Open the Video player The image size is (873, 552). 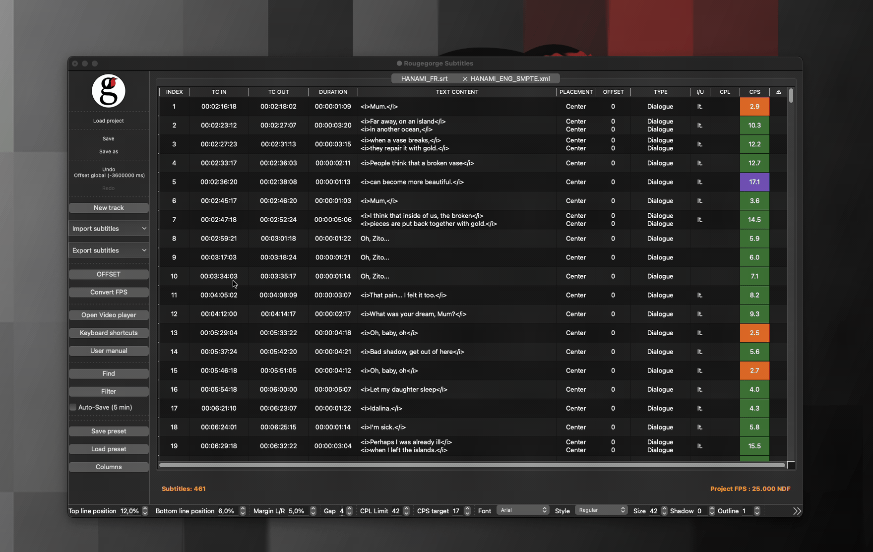tap(109, 315)
